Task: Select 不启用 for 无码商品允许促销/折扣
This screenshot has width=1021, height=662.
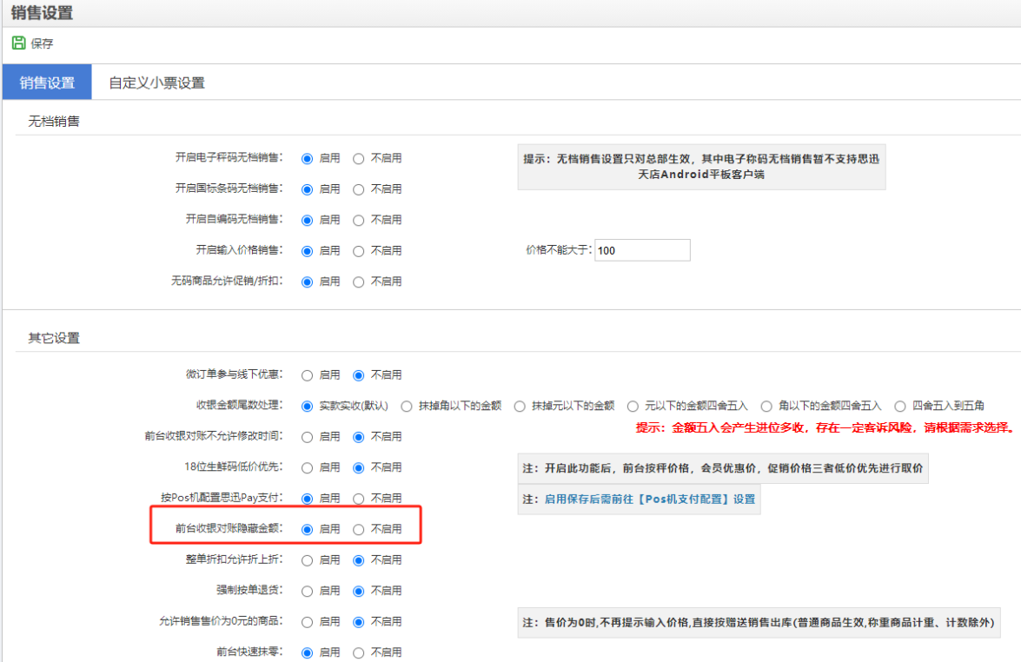Action: click(x=358, y=281)
